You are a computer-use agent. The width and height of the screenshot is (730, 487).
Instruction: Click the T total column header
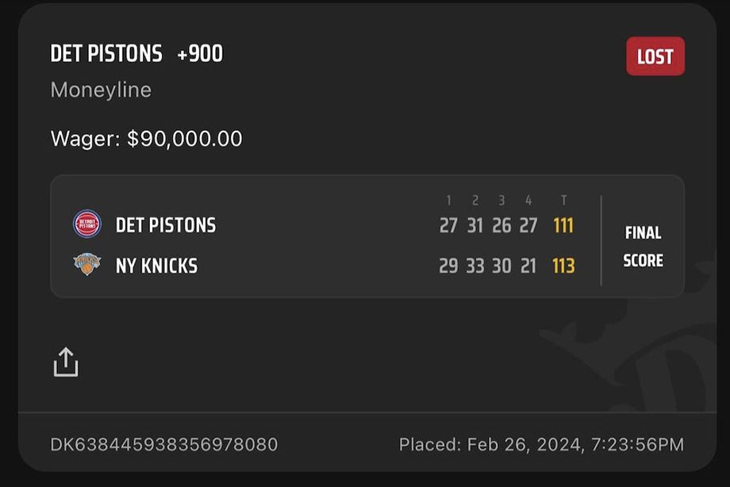563,201
